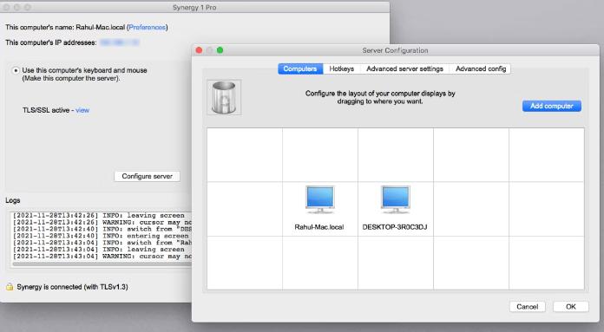Viewport: 604px width, 332px height.
Task: Cancel the Server Configuration dialog
Action: [x=528, y=307]
